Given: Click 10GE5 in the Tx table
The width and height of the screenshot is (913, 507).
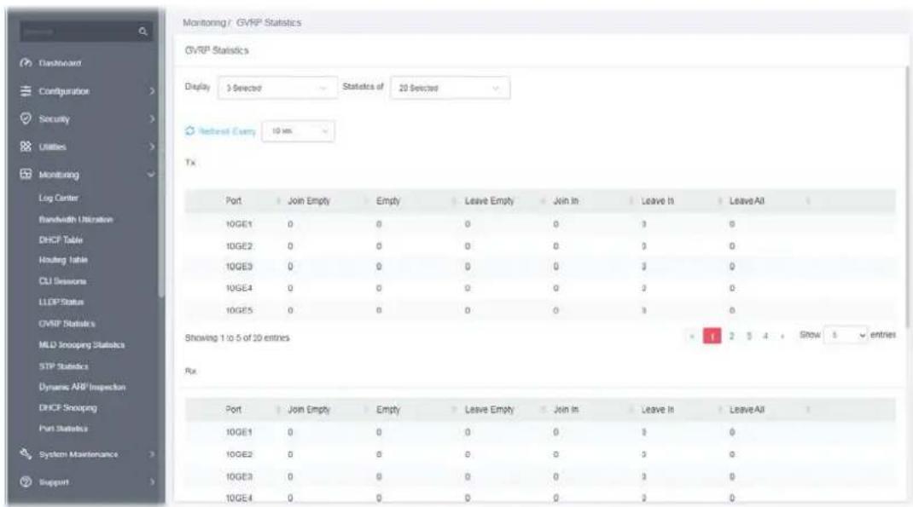Looking at the screenshot, I should pos(239,310).
